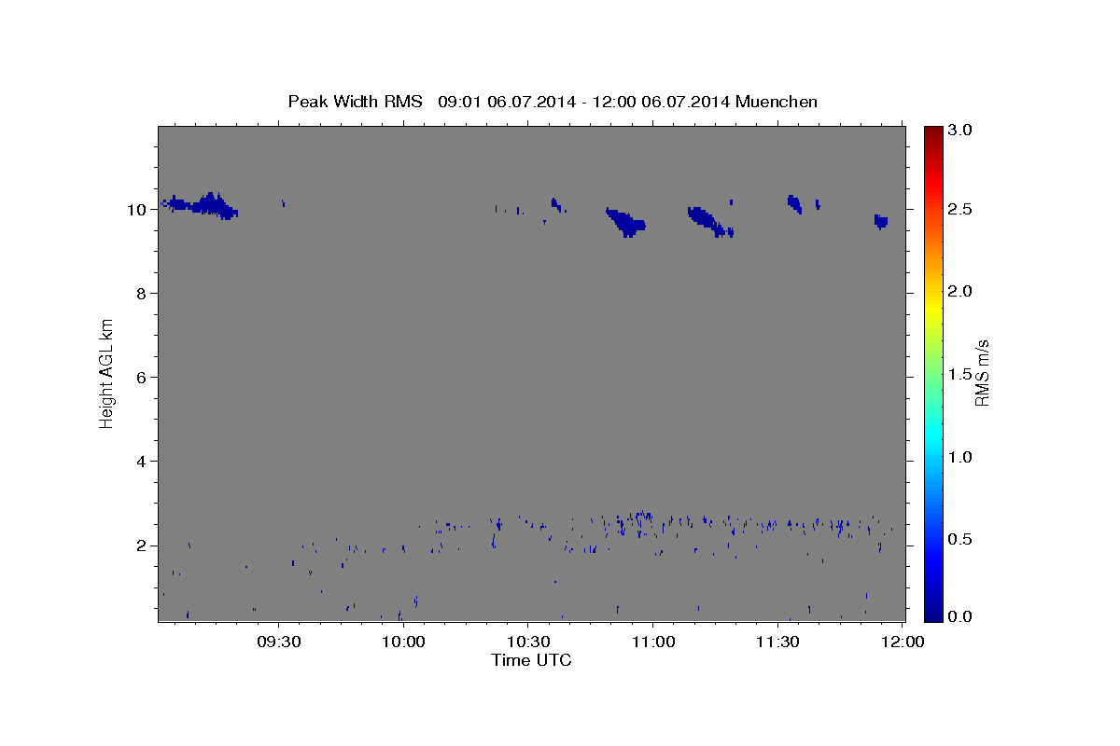Screen dimensions: 1120x746
Task: Click the 10:00 time tick label
Action: click(x=403, y=642)
